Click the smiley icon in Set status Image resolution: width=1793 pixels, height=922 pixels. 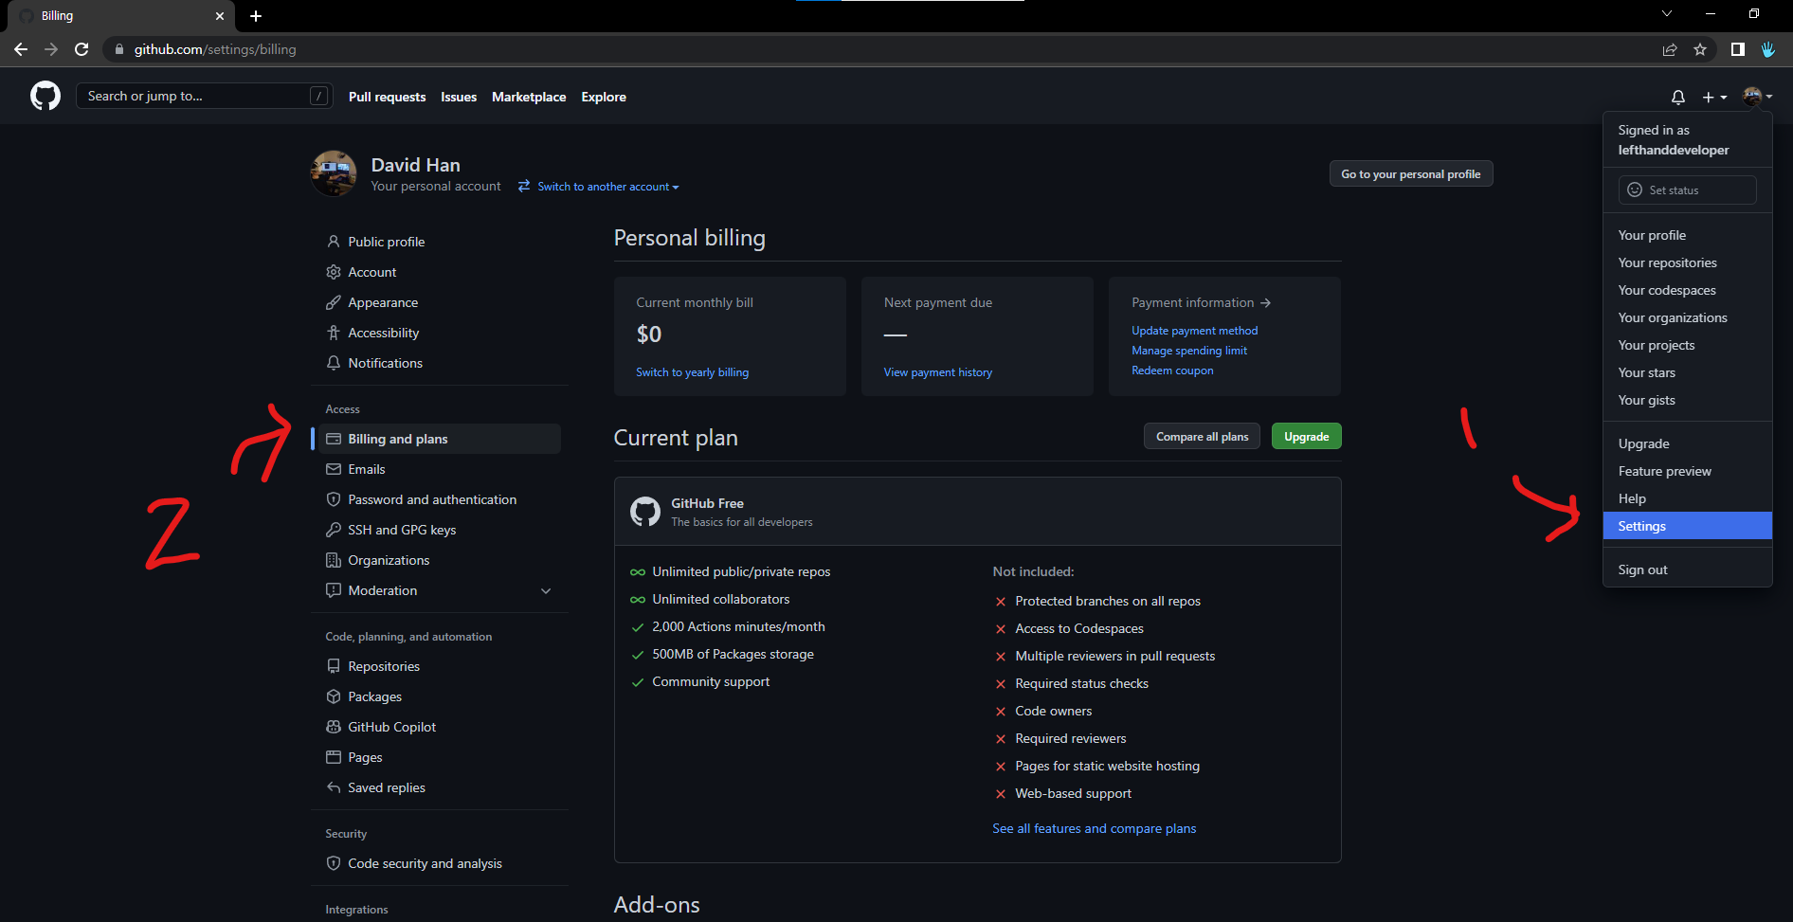tap(1635, 190)
